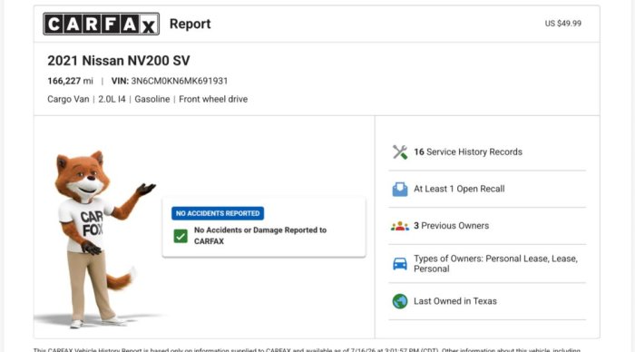
Task: Click the green checkmark box
Action: pos(181,236)
